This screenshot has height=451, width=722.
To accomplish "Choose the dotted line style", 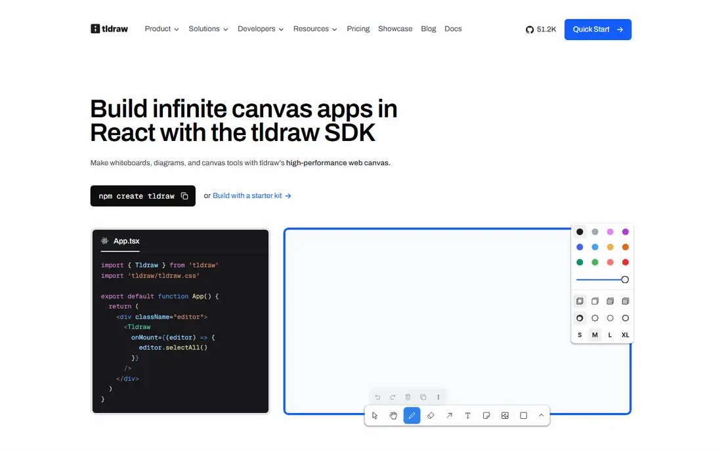I will [610, 318].
